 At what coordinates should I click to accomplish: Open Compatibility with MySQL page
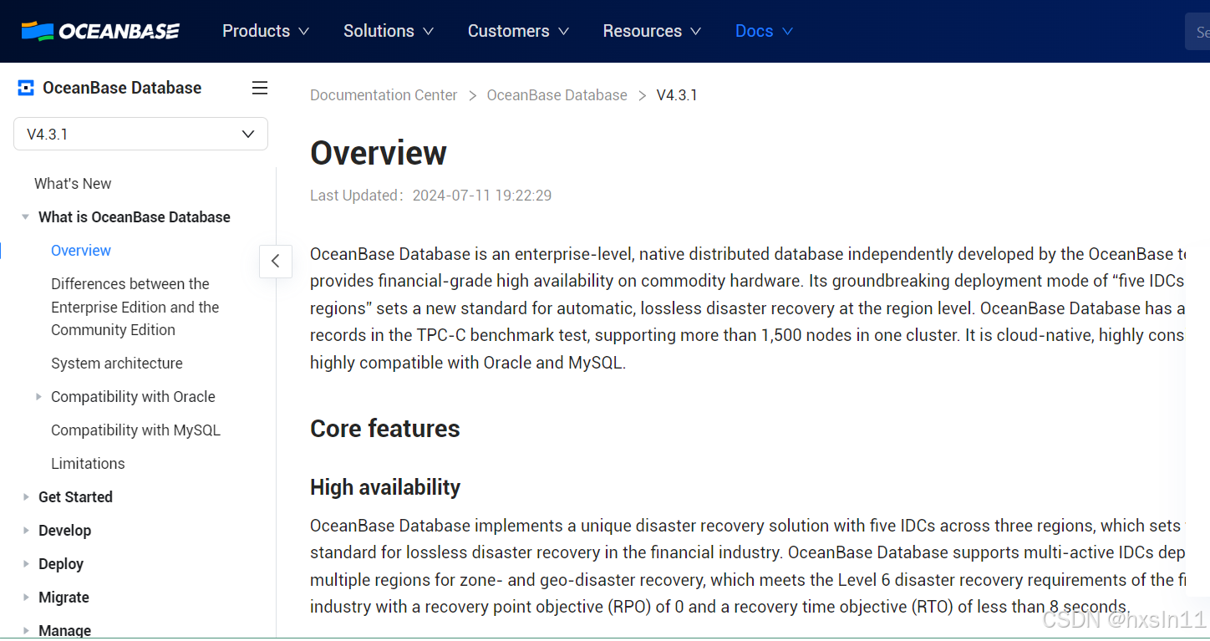pos(135,430)
